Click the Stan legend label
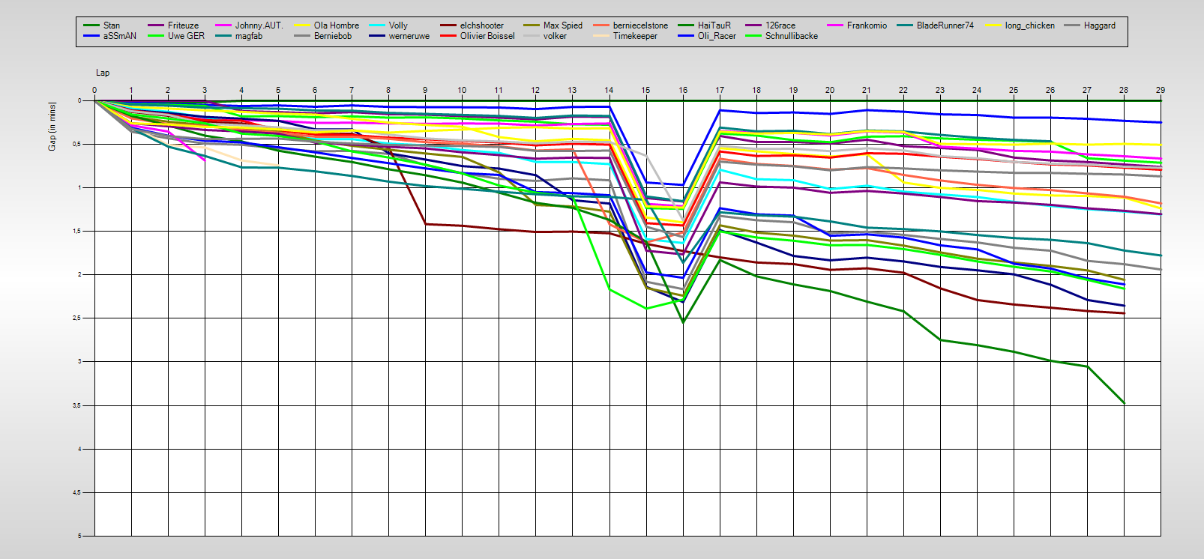 tap(111, 25)
